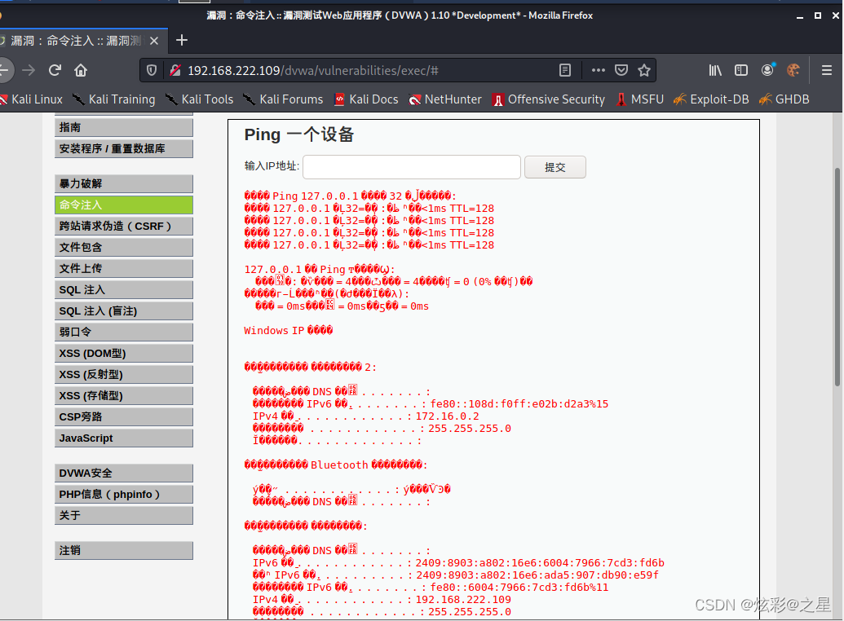
Task: Go to SQL 注入 page
Action: tap(124, 290)
